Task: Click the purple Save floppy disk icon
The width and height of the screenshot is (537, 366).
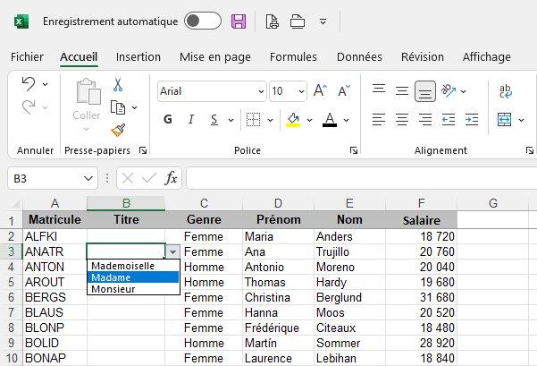Action: coord(239,21)
